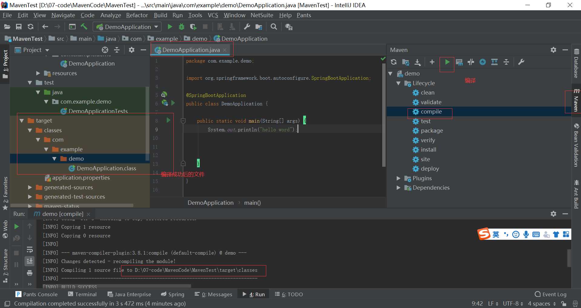Expand the generated-sources folder
581x308 pixels.
30,188
